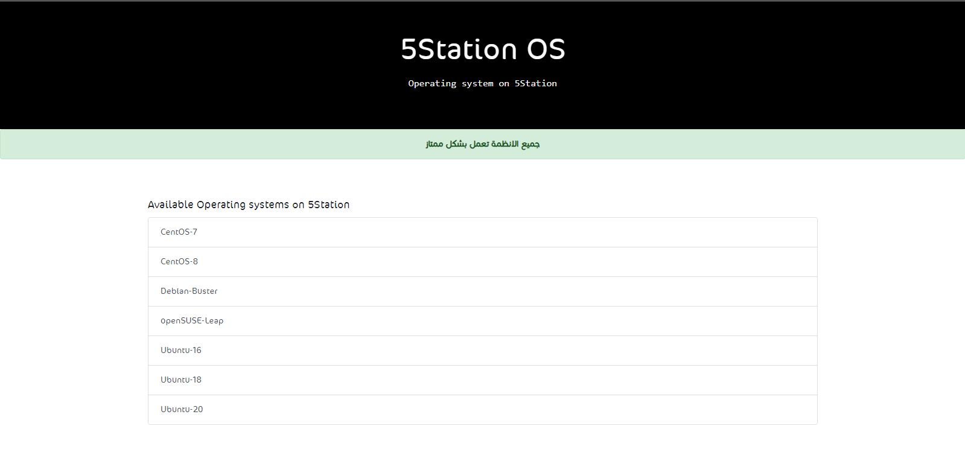Click the 'Available Operating systems on 5Station' heading
965x461 pixels.
tap(249, 205)
